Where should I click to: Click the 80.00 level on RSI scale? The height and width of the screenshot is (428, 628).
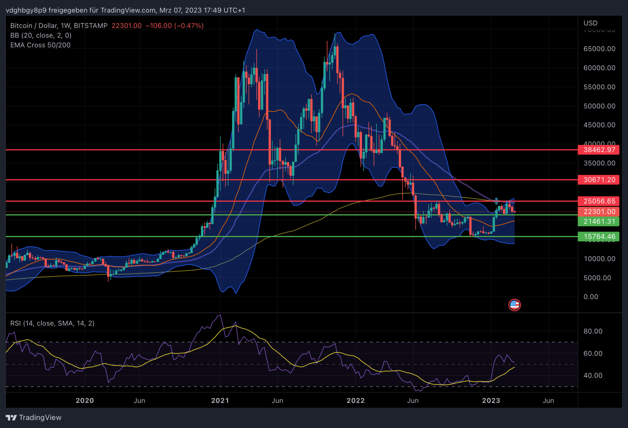coord(593,332)
